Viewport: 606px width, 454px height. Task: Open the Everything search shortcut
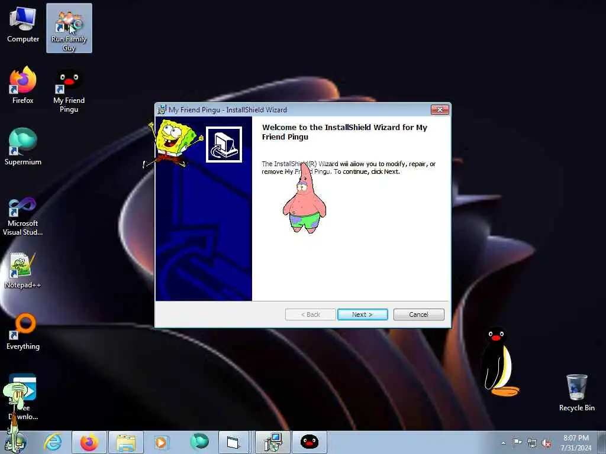[23, 331]
